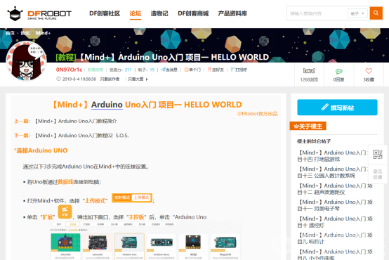Screen dimensions: 389x260
Task: Go to 首页 in the breadcrumb
Action: 10,33
